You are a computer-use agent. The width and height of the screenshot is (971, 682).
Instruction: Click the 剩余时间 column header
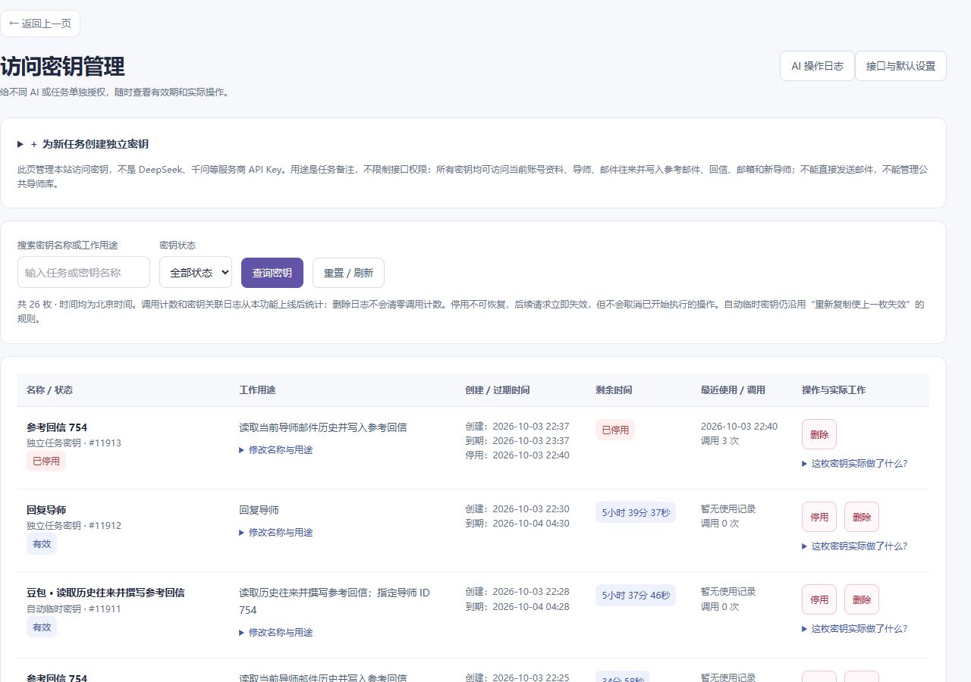(x=614, y=390)
